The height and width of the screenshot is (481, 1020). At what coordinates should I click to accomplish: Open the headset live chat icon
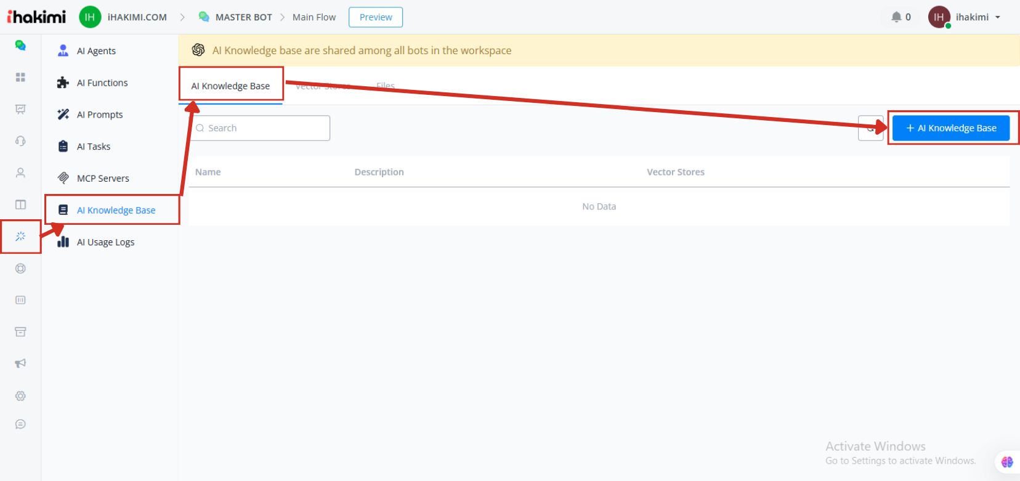click(20, 141)
